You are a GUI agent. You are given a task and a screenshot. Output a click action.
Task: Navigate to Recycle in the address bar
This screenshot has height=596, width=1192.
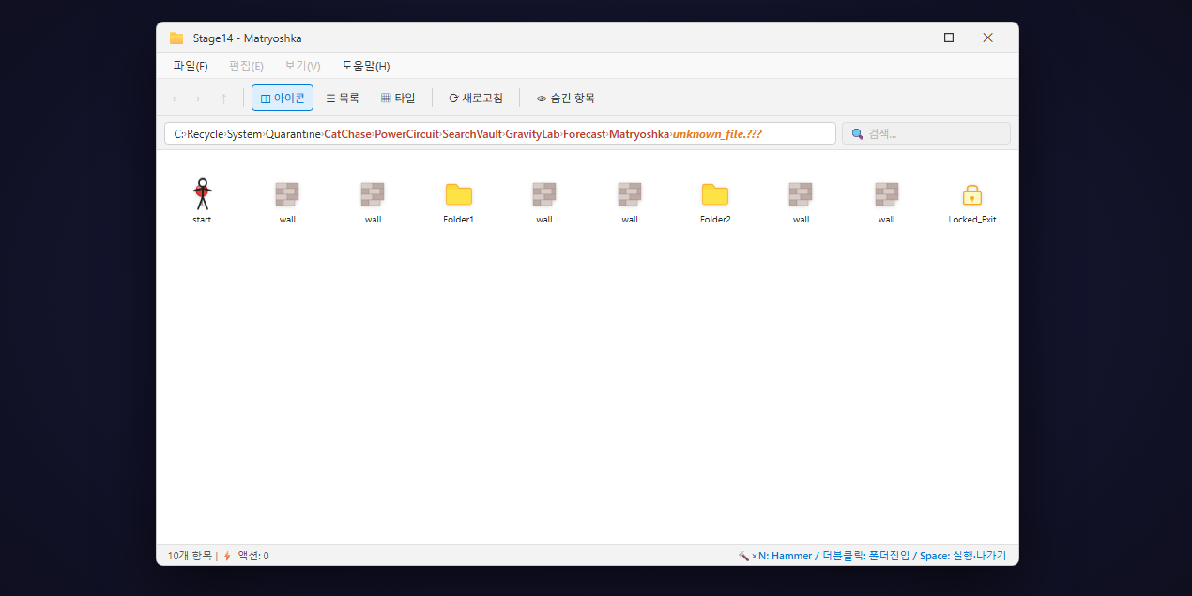pyautogui.click(x=206, y=134)
